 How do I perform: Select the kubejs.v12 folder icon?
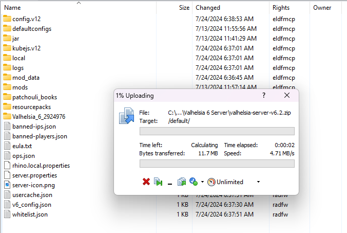click(x=7, y=48)
